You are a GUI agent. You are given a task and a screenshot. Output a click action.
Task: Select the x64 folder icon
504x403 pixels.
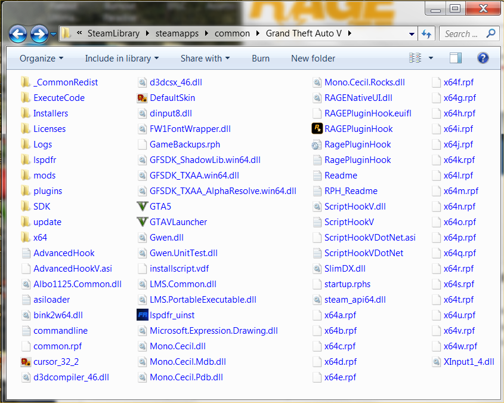click(26, 238)
